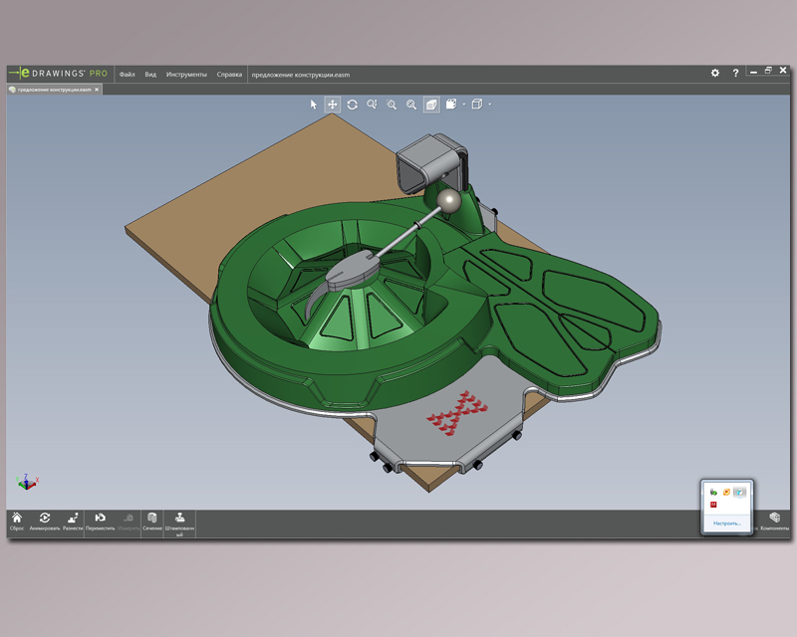Click the Zoom in/out tool
The height and width of the screenshot is (637, 797).
coord(372,105)
